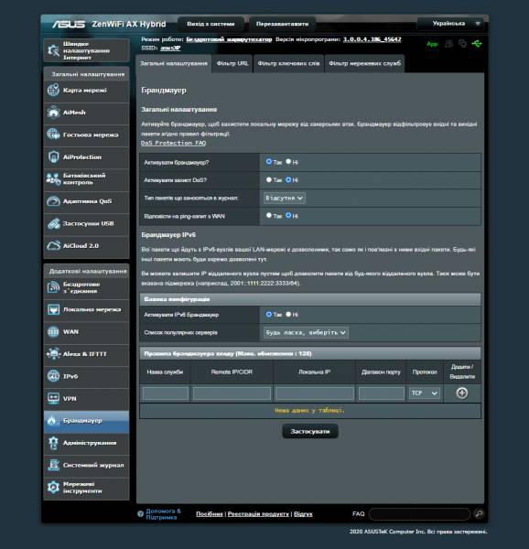Open the Wireless settings icon
Screen dimensions: 529x549
(53, 287)
